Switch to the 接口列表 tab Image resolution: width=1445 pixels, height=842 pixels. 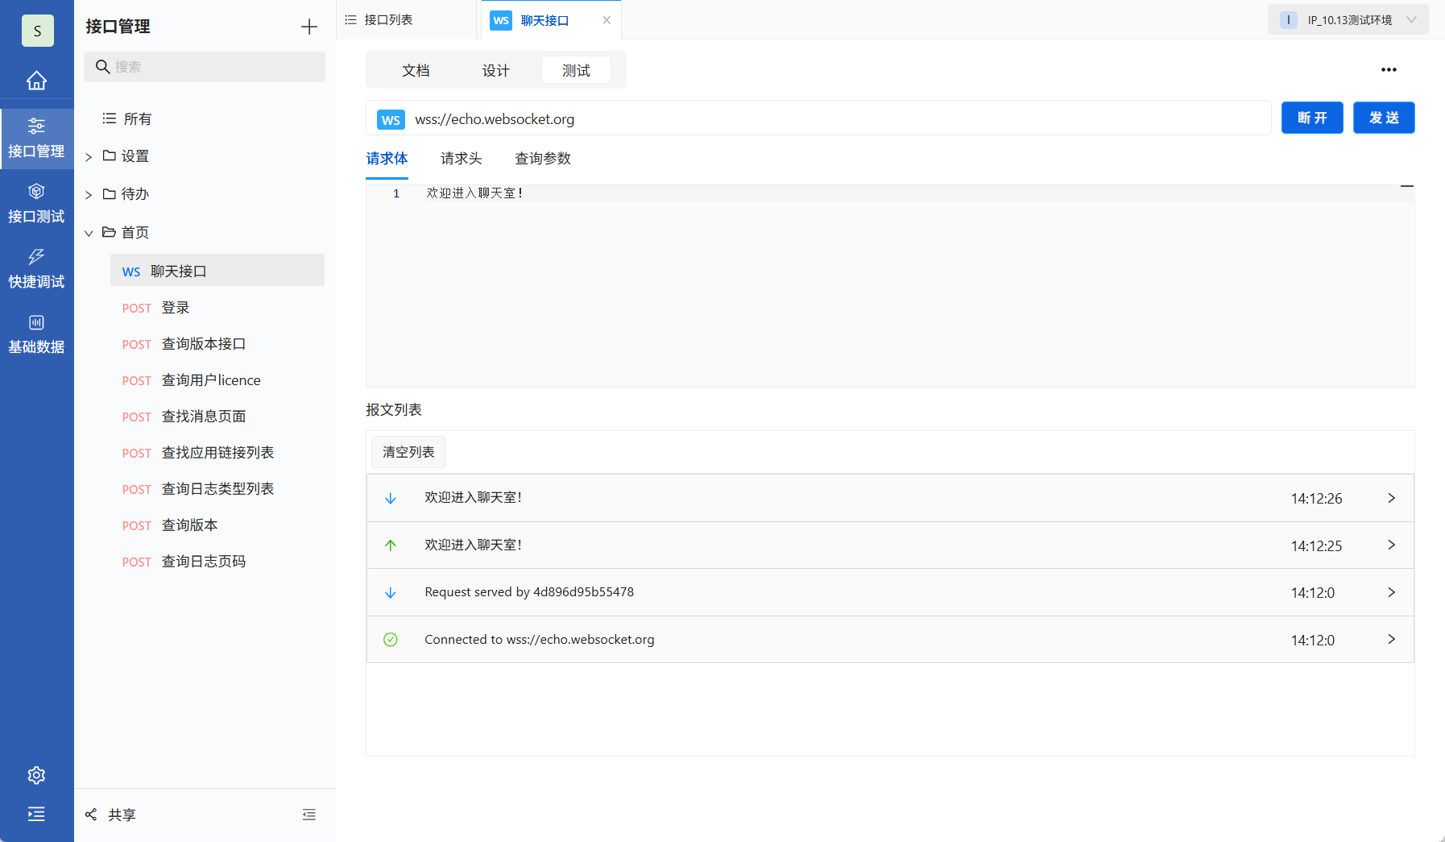click(407, 20)
